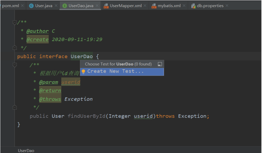Click the Chinese comment text 根据用户id查询

click(60, 73)
